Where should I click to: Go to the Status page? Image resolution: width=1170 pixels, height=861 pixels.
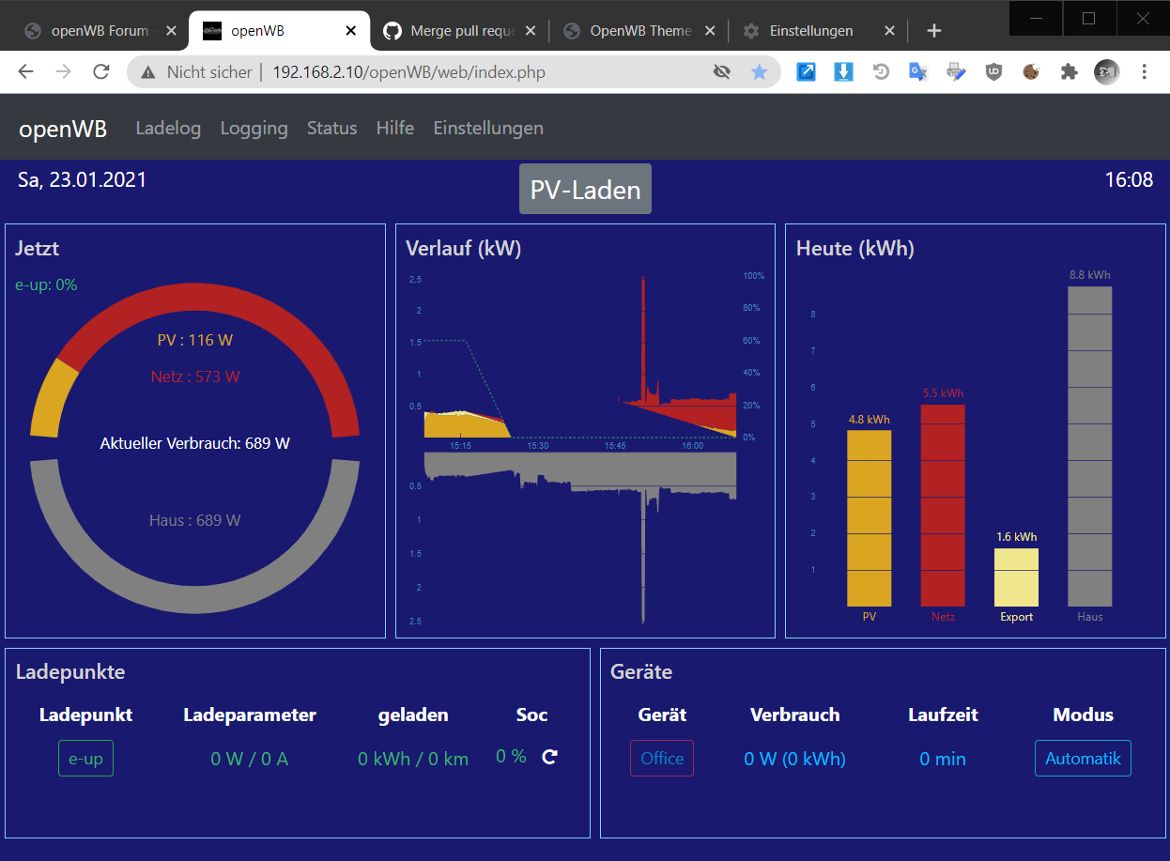pyautogui.click(x=331, y=128)
